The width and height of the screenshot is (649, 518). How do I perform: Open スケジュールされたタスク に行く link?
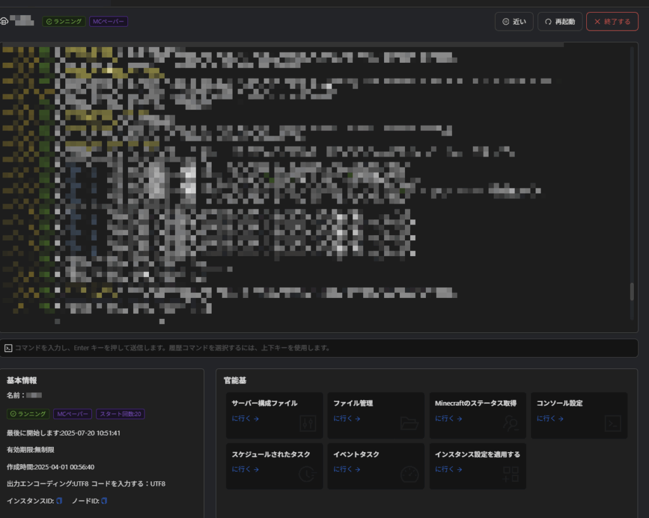(245, 469)
